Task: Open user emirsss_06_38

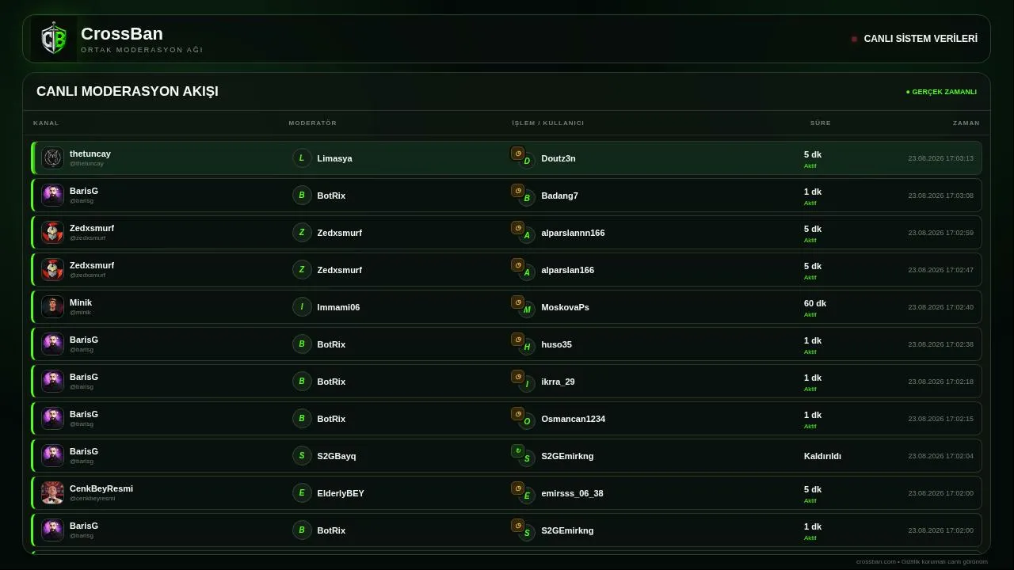Action: pos(572,493)
